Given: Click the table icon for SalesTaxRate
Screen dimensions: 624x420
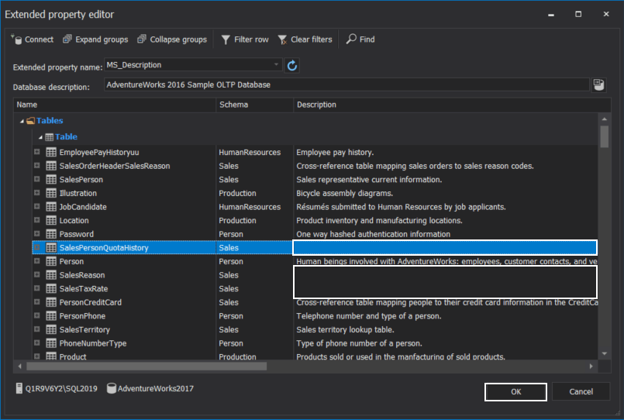Looking at the screenshot, I should click(51, 288).
